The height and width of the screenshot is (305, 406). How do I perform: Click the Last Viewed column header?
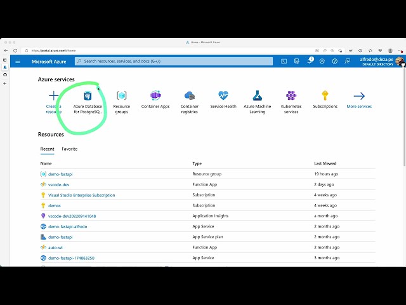click(325, 163)
